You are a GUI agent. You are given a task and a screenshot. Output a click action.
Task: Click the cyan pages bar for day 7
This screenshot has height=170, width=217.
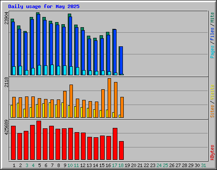52,70
